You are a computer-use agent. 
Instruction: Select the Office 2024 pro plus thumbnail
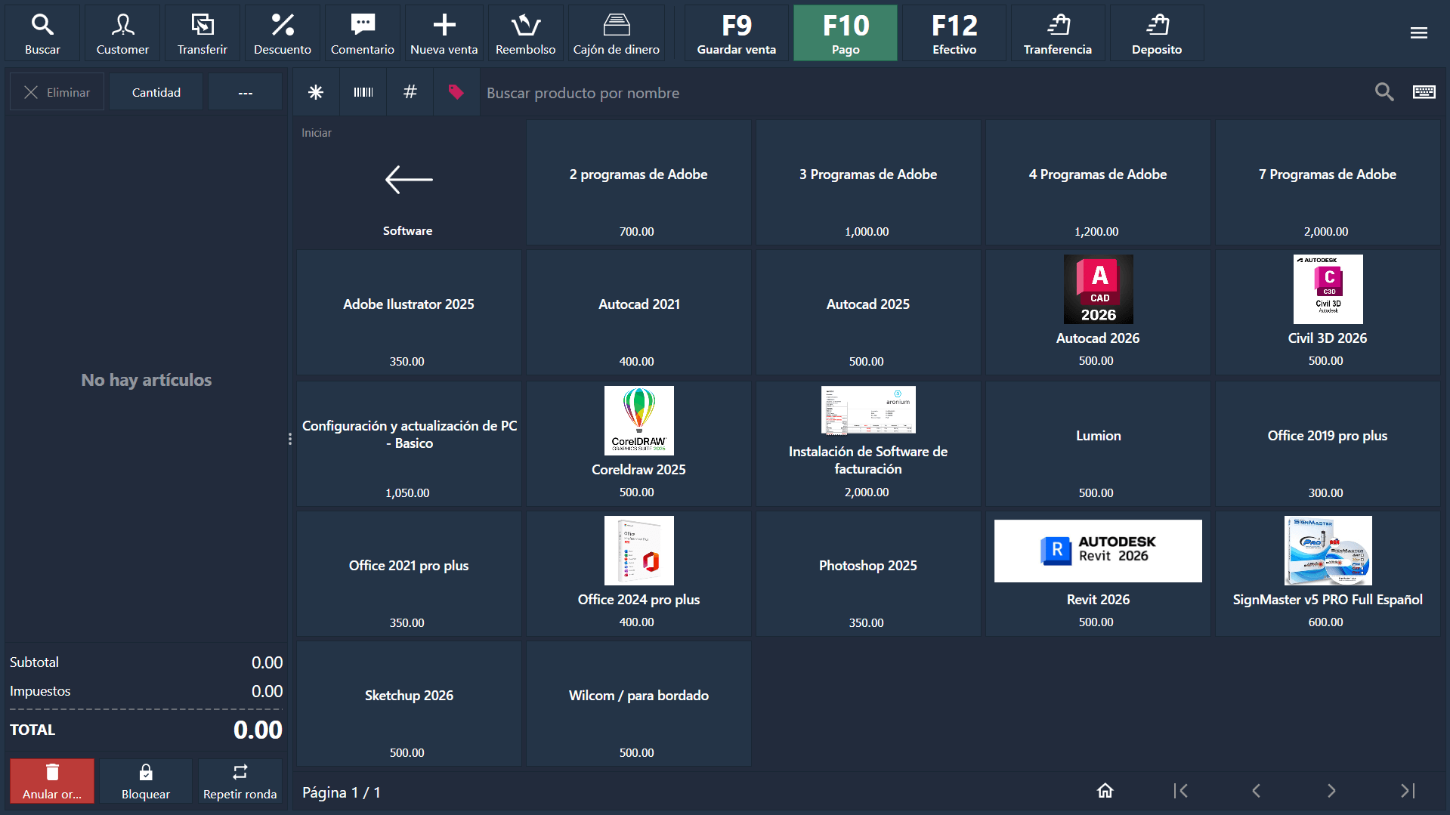click(x=639, y=551)
